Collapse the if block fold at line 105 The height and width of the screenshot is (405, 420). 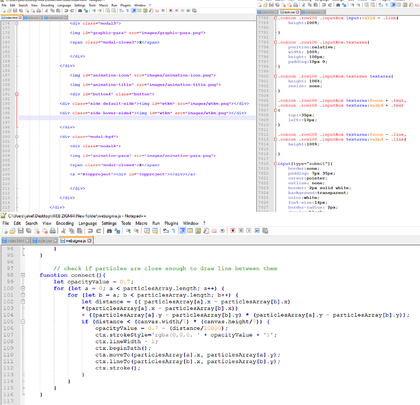[x=23, y=321]
